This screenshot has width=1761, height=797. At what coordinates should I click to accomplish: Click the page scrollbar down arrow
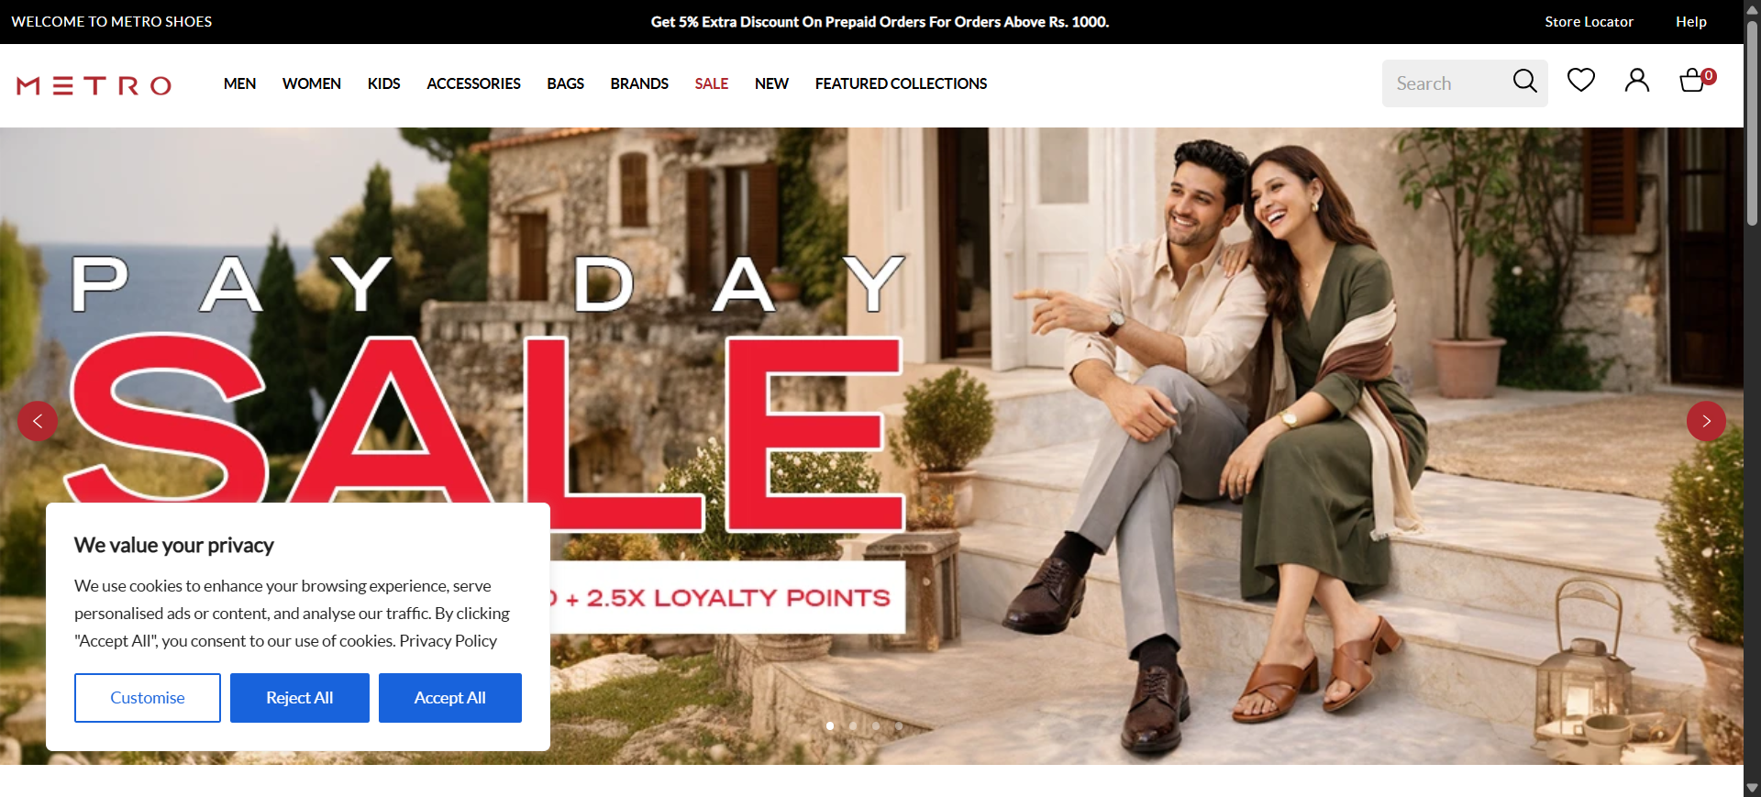pyautogui.click(x=1752, y=788)
